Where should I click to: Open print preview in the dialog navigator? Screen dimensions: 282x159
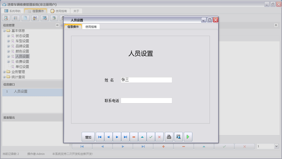[178, 137]
